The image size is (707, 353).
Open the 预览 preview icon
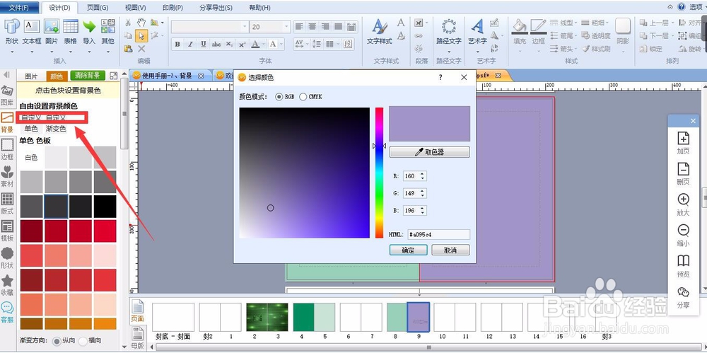pyautogui.click(x=683, y=266)
